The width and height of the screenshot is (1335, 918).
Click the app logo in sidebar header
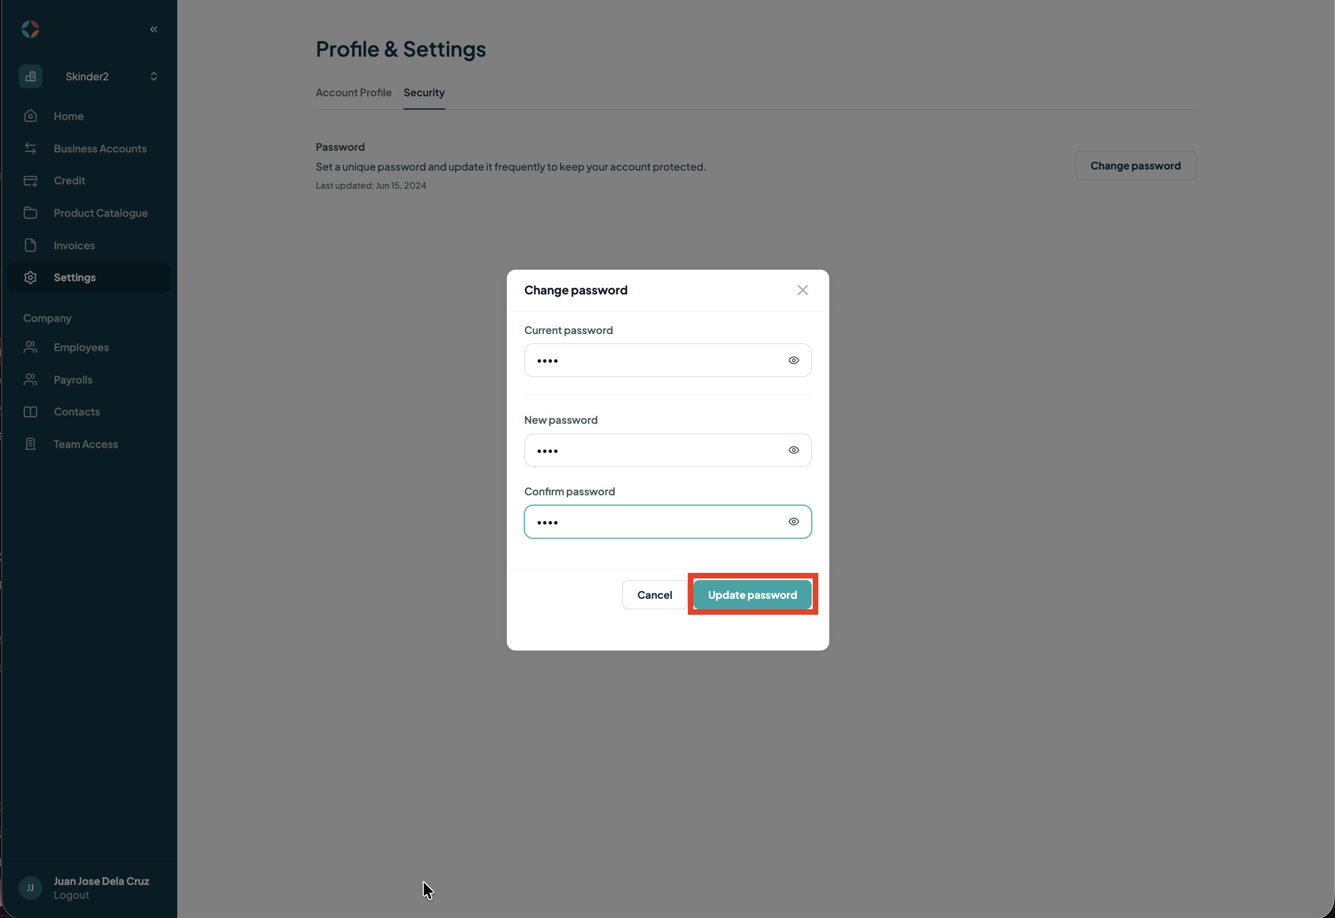click(30, 29)
